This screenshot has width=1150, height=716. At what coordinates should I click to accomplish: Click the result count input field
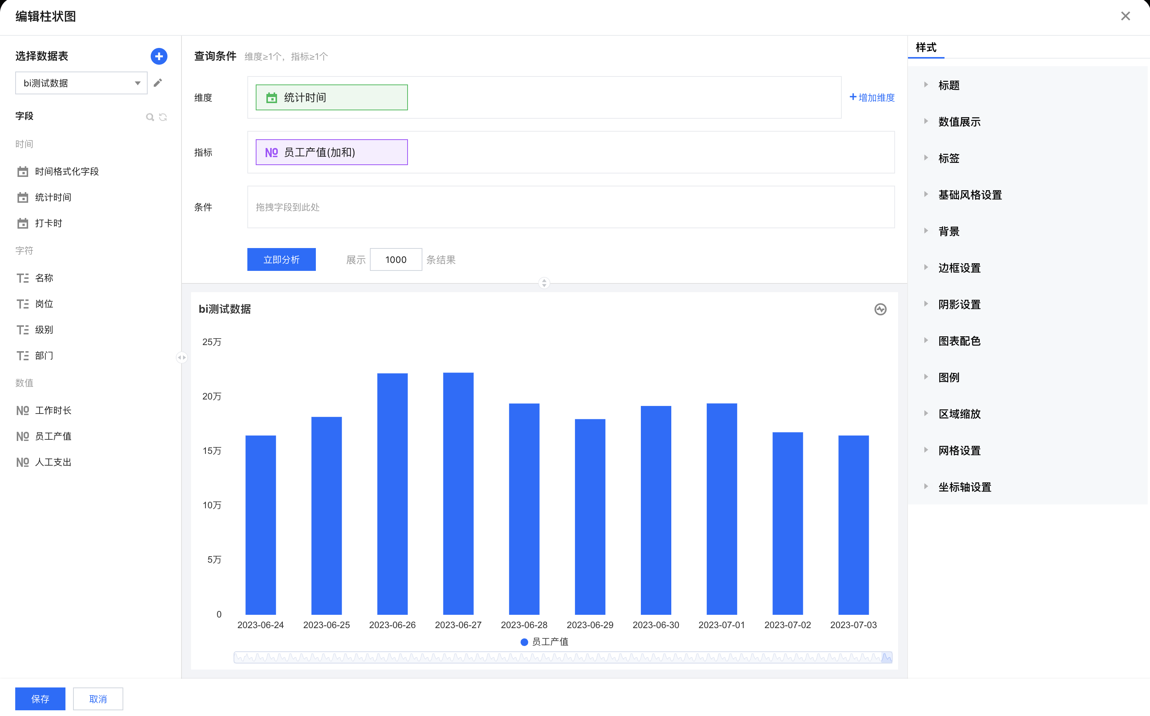point(395,259)
